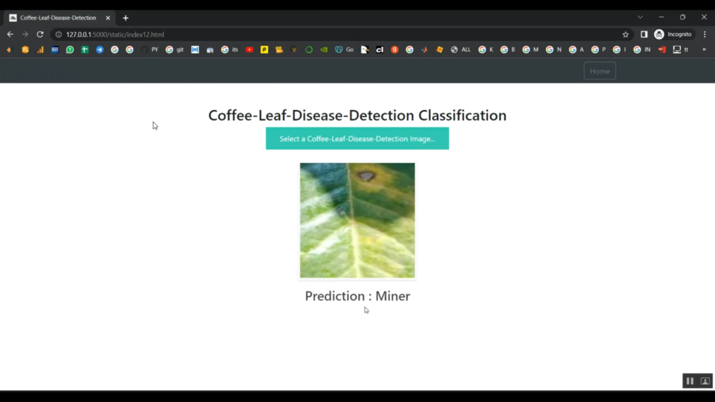Open the 'M' Google bookmark
715x402 pixels.
click(x=530, y=50)
